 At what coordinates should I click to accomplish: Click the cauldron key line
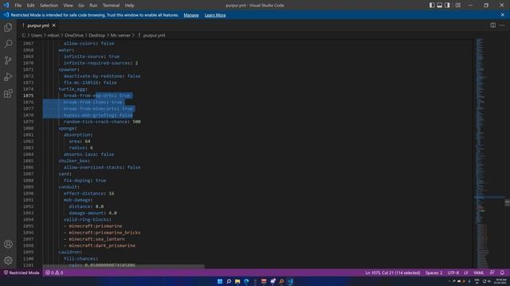[x=70, y=252]
